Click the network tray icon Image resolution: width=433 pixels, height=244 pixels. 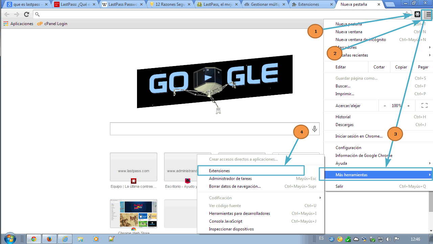pos(381,239)
